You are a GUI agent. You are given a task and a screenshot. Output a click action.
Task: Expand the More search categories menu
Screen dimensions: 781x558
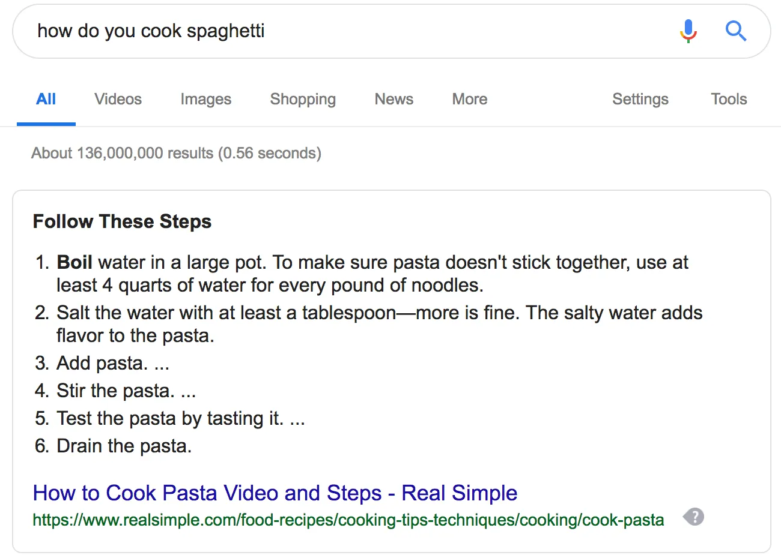(470, 99)
